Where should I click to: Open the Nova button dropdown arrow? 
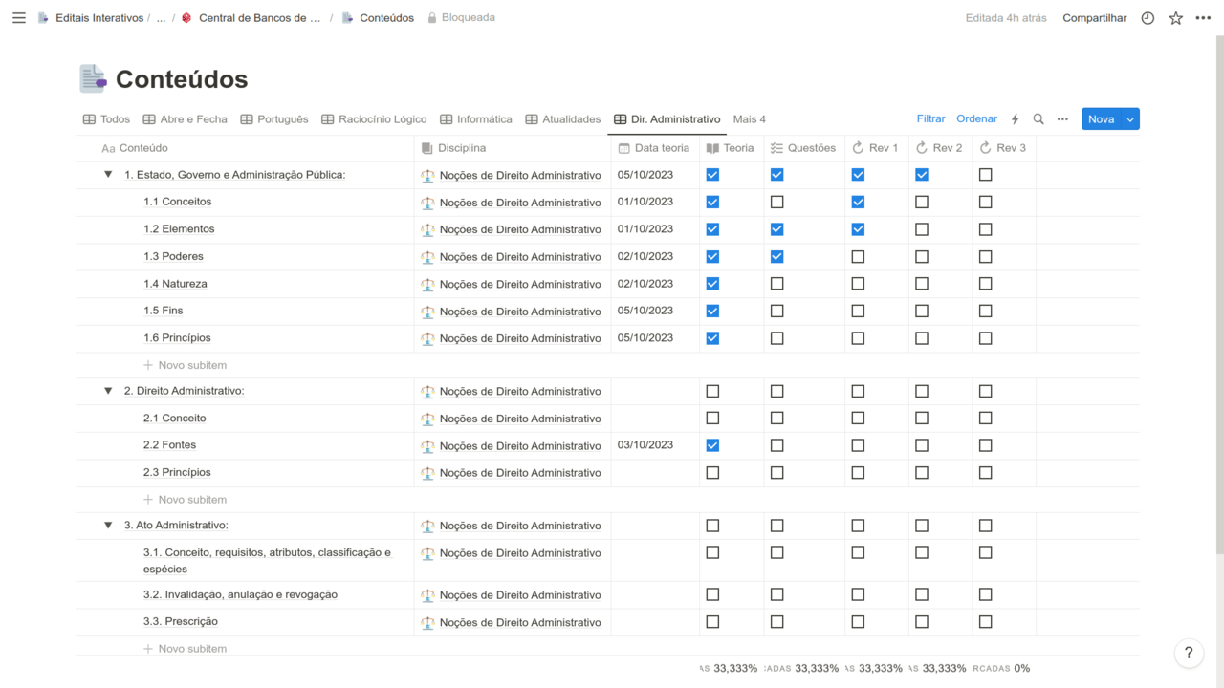(1130, 119)
